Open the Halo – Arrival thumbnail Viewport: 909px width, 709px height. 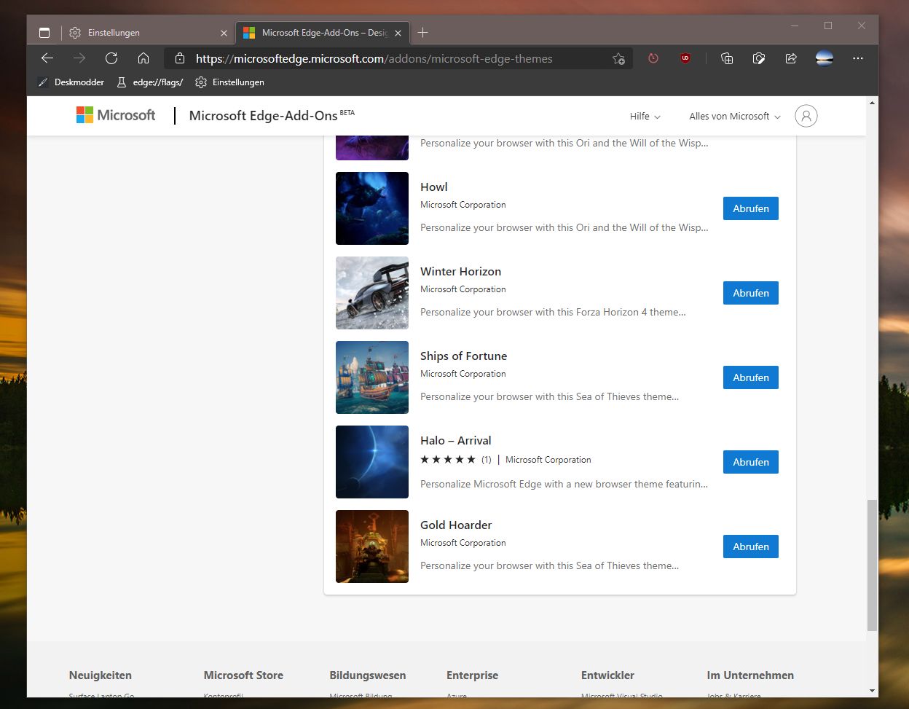pos(372,462)
